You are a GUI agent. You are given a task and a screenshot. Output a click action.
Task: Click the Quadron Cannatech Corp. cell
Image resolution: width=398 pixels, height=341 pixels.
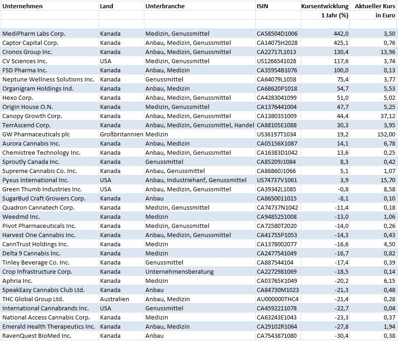[50, 207]
